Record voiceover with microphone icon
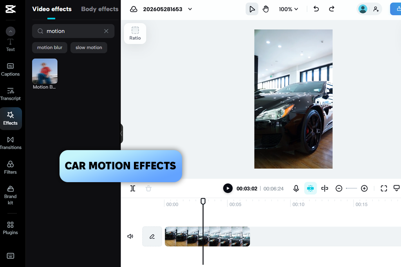Image resolution: width=401 pixels, height=267 pixels. tap(296, 188)
